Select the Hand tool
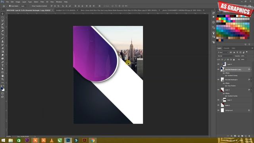Viewport: 254px width, 143px height. 2,76
